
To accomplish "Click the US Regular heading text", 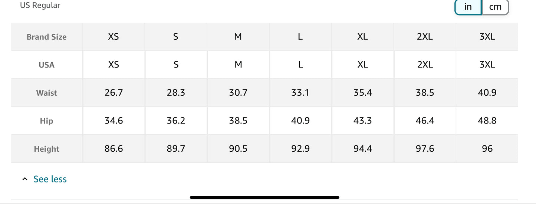I will 40,5.
